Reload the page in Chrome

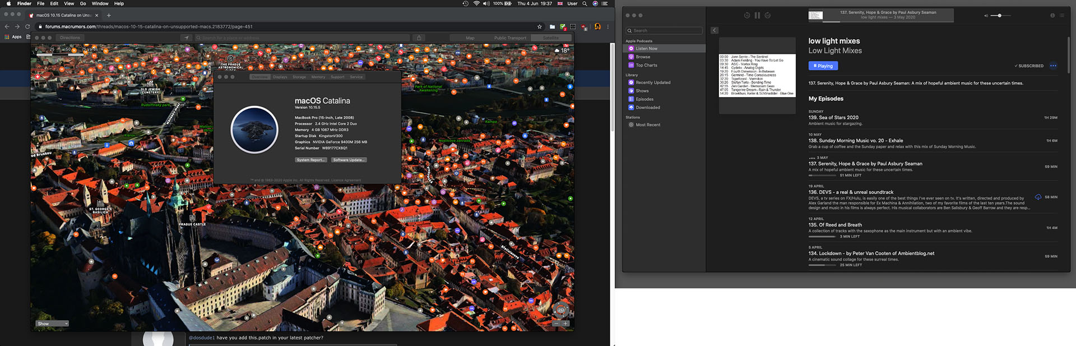point(27,26)
